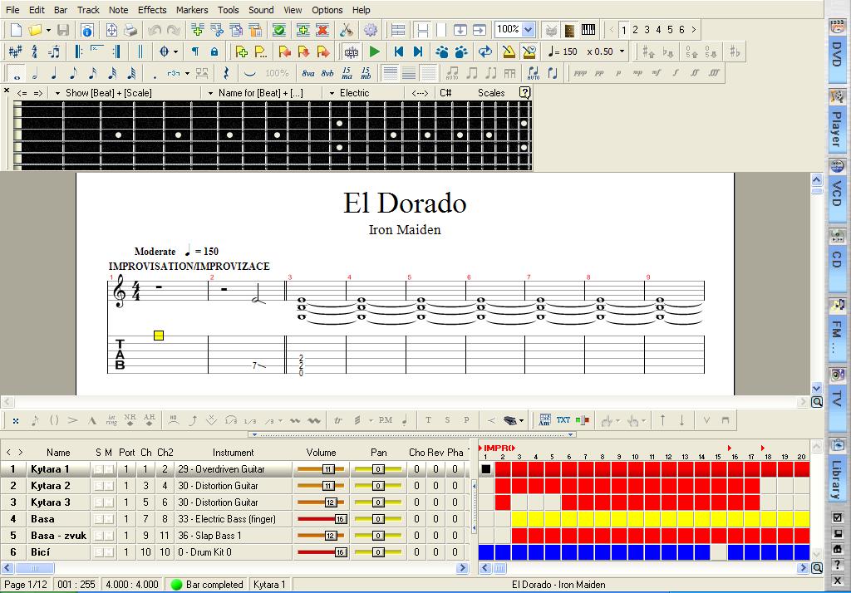
Task: Select quarter note duration
Action: pos(54,73)
